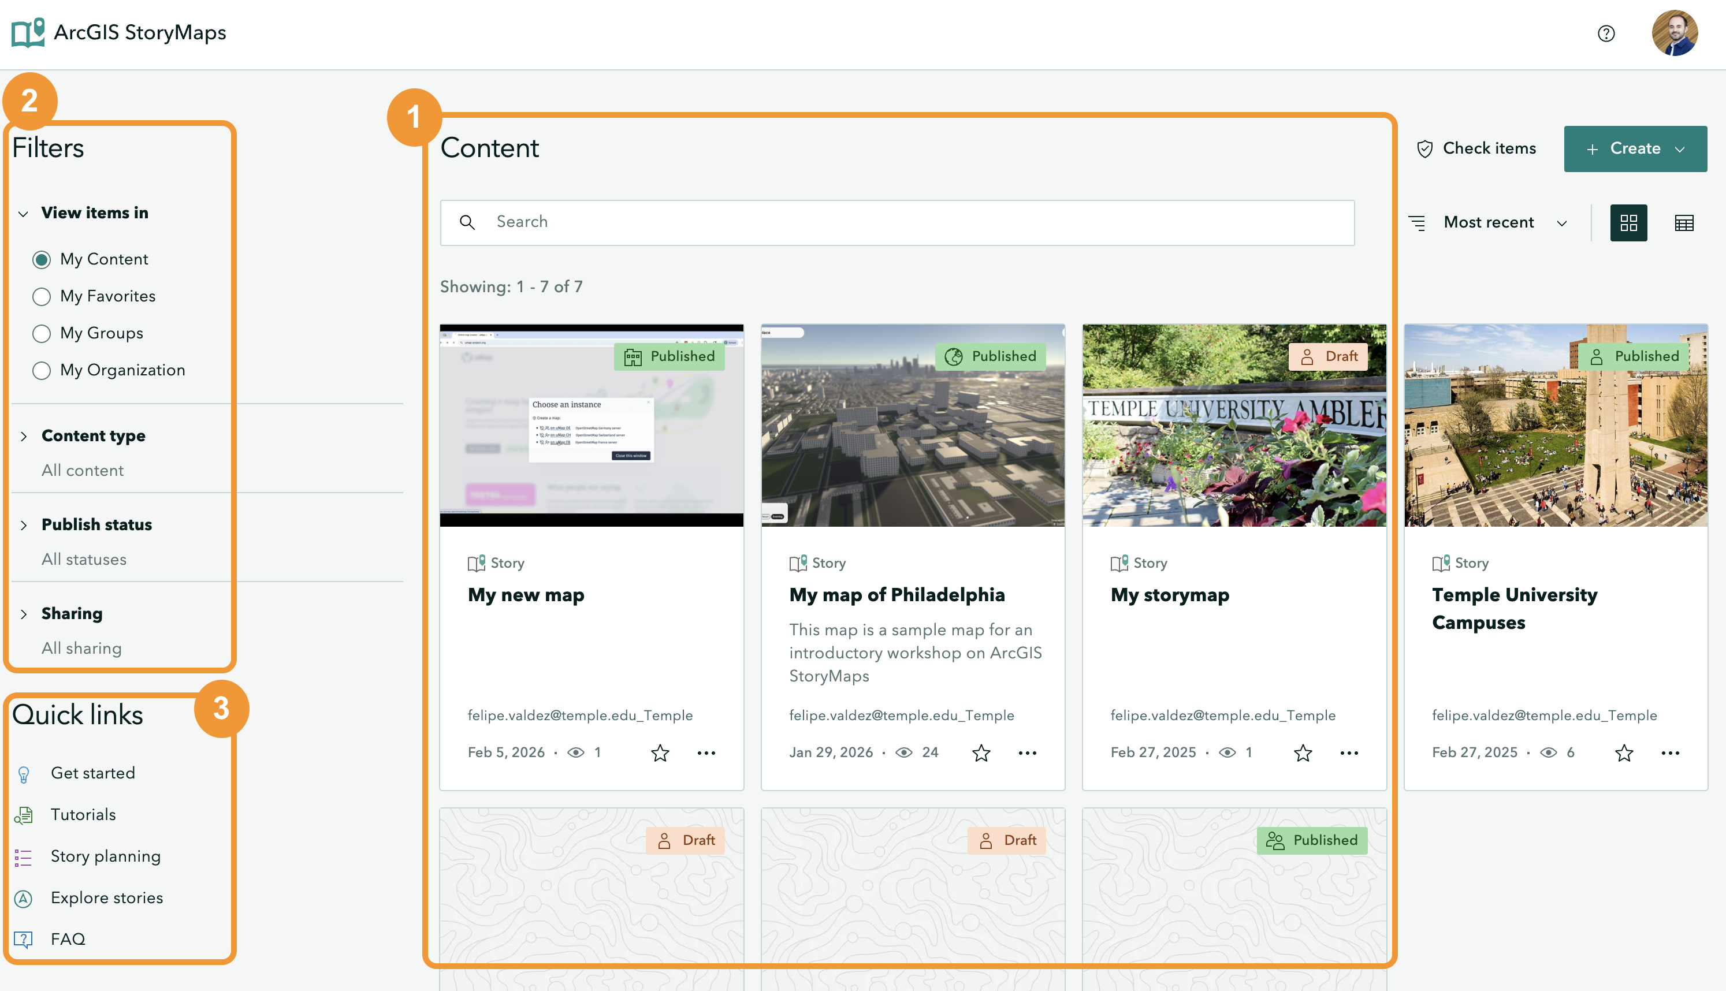Open the My storymap title
The width and height of the screenshot is (1726, 991).
coord(1170,595)
